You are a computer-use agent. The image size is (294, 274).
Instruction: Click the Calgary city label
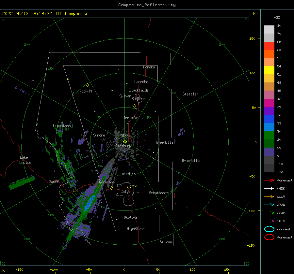127,192
